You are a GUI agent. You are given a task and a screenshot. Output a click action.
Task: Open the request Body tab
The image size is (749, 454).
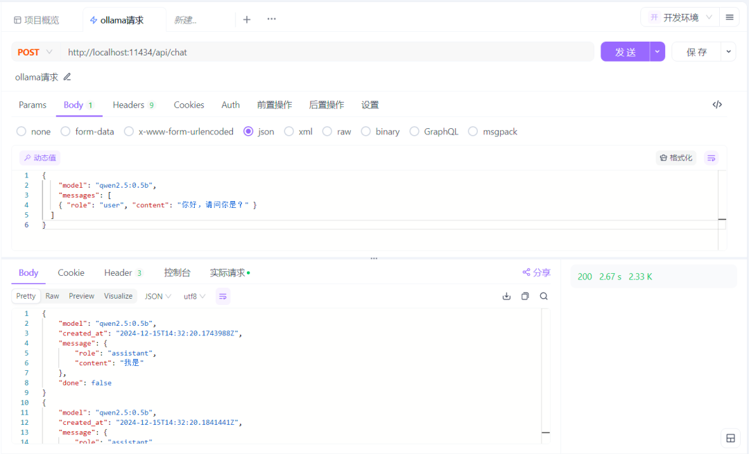click(x=79, y=105)
